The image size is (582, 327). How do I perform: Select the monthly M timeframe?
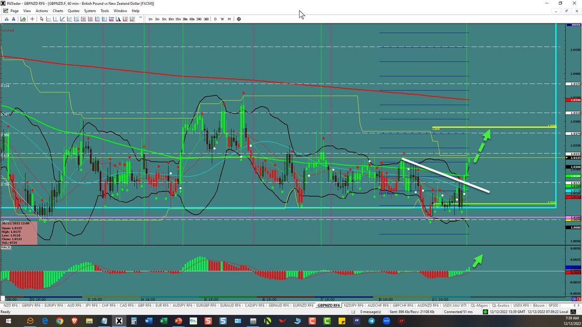[x=229, y=19]
